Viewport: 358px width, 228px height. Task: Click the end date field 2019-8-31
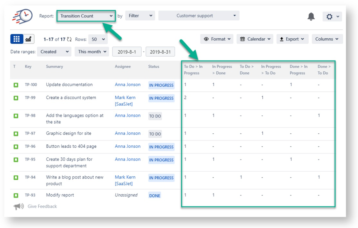coord(160,52)
